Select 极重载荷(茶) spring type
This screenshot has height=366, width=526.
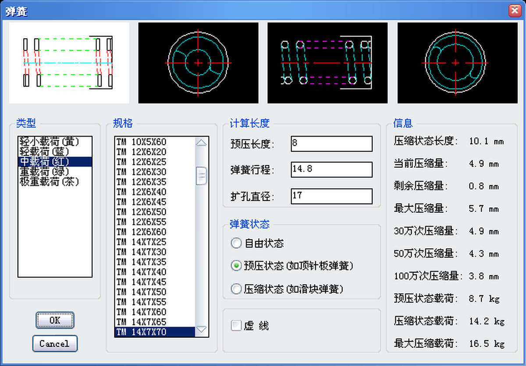[55, 181]
